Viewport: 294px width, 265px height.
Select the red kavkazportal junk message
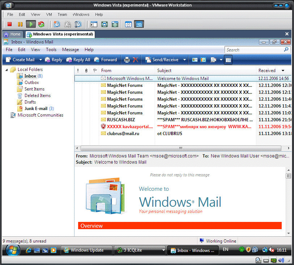[183, 127]
